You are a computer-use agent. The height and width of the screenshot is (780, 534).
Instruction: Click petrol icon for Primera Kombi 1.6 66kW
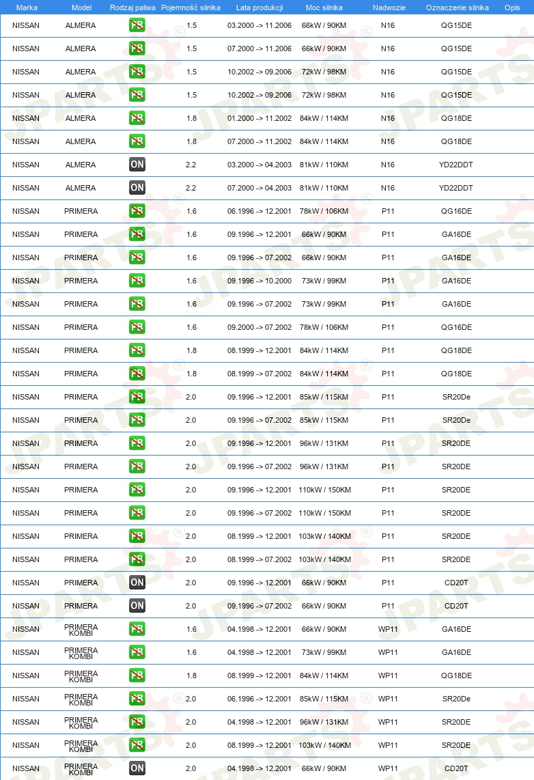[x=137, y=629]
